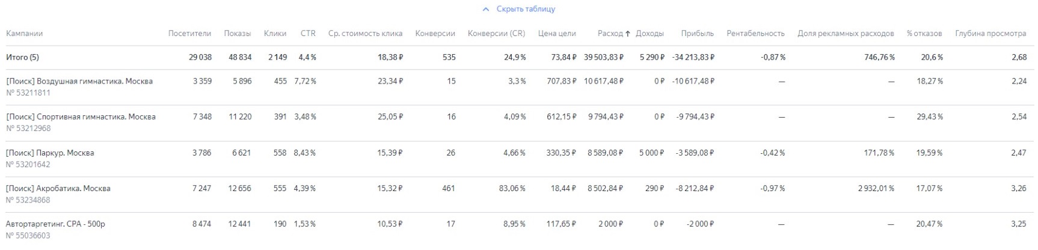Viewport: 1038px width, 250px height.
Task: Select the Паркур. Москва campaign
Action: click(x=50, y=153)
